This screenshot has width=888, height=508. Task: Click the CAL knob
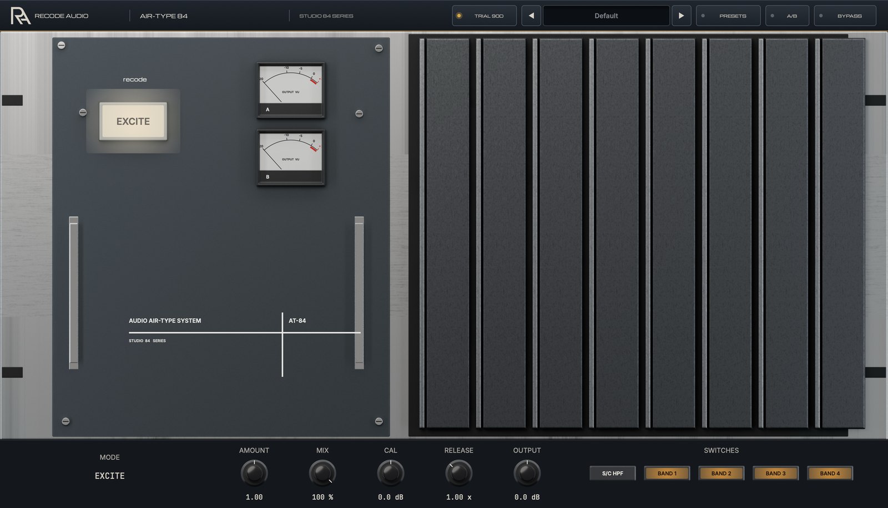391,473
